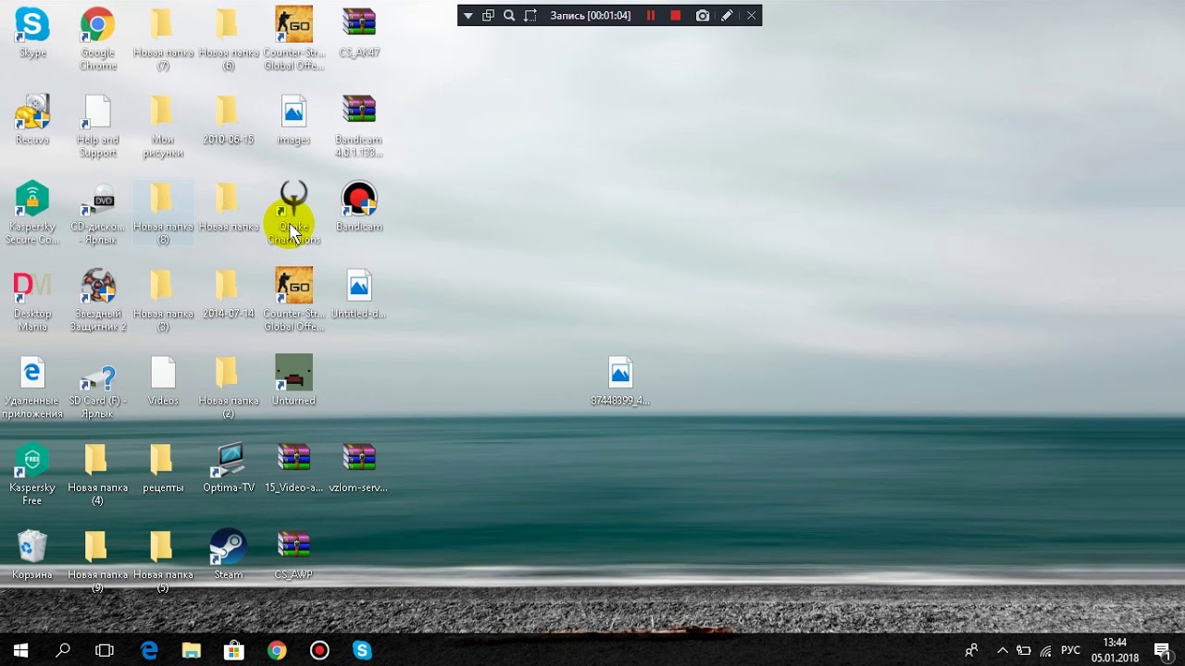Select folder Новая папка (4)
The height and width of the screenshot is (666, 1185).
97,474
